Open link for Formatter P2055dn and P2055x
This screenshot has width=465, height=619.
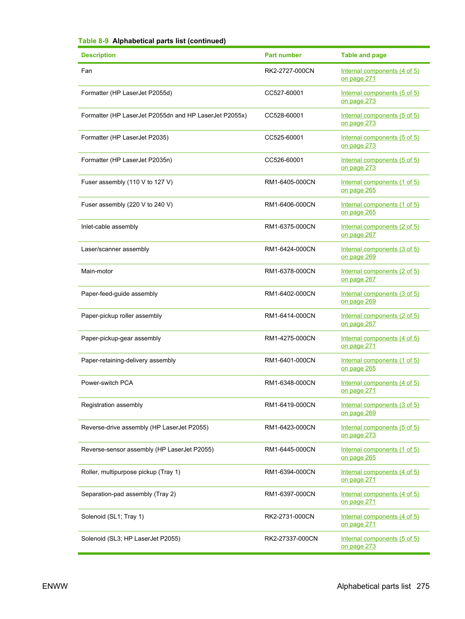[x=380, y=119]
